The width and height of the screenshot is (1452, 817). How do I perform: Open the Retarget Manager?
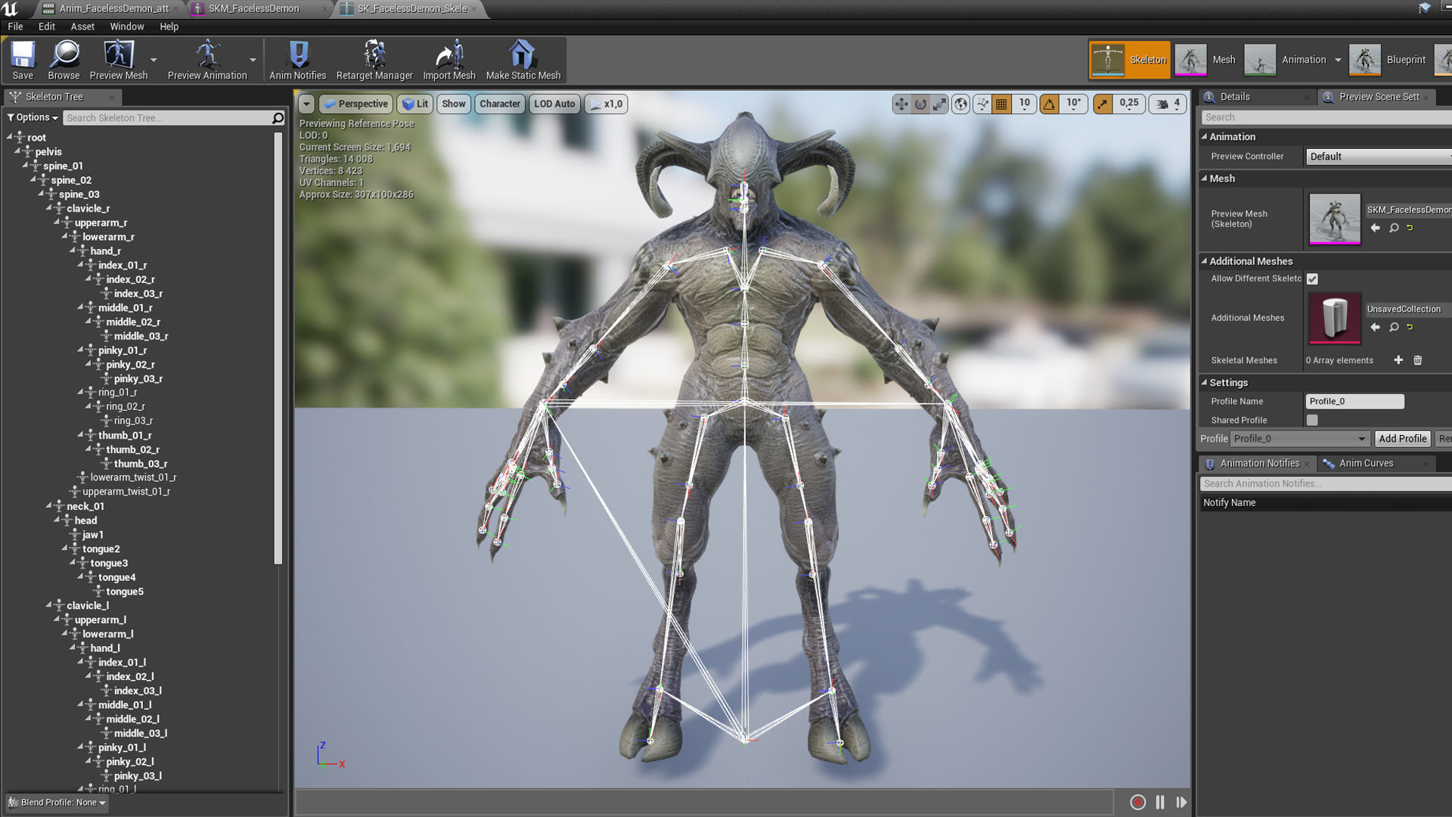[x=374, y=60]
